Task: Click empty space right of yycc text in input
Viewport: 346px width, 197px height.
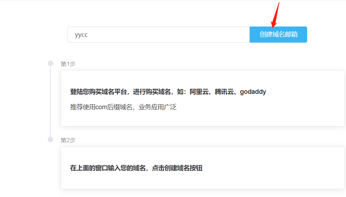Action: pyautogui.click(x=168, y=34)
